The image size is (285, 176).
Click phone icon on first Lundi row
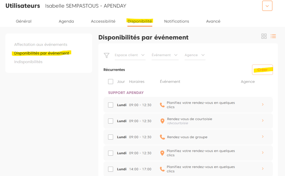pos(162,105)
